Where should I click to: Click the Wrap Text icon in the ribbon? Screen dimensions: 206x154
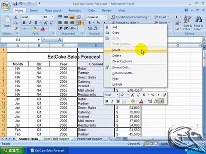(x=79, y=17)
